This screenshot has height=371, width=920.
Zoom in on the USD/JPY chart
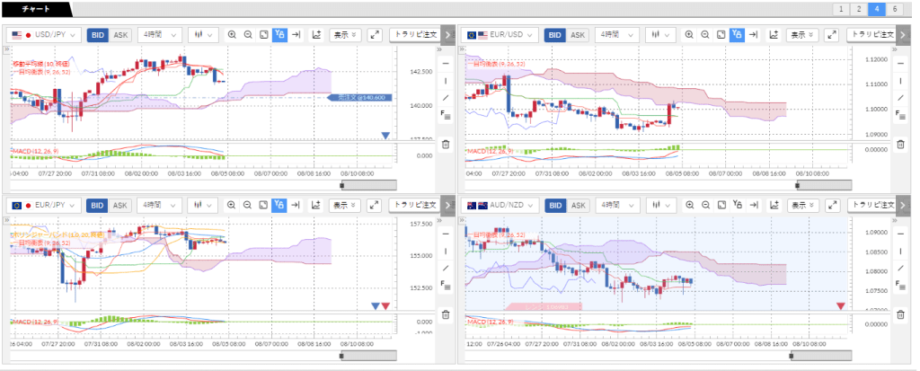click(x=232, y=35)
